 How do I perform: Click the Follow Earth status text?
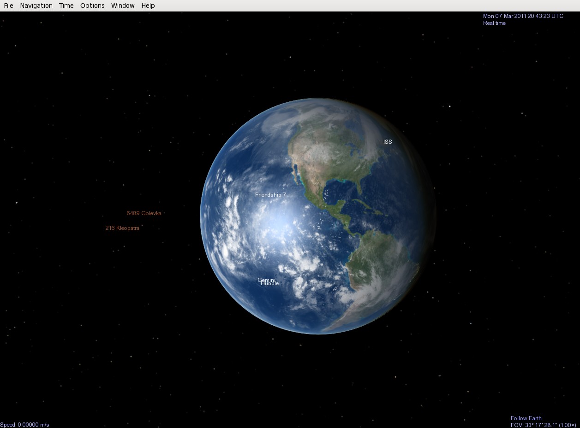click(x=526, y=418)
